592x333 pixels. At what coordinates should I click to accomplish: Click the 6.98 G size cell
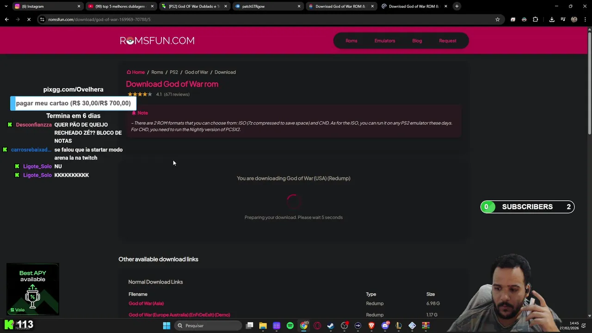[433, 303]
